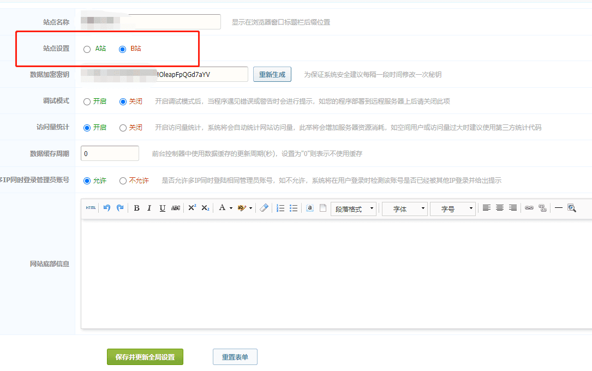592x371 pixels.
Task: Open the 字体 font family dropdown
Action: tap(404, 209)
